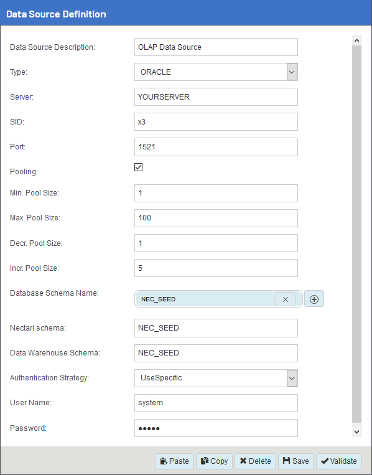This screenshot has height=475, width=372.
Task: Focus the Max. Pool Size field
Action: pyautogui.click(x=216, y=218)
